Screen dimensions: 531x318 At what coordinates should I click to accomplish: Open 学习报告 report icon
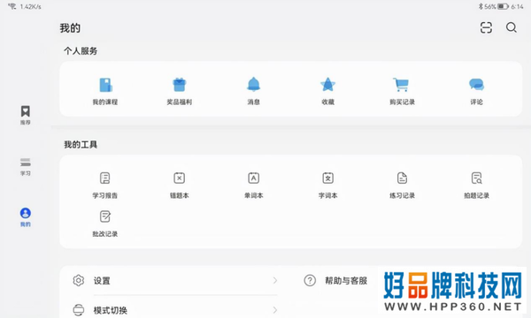[105, 178]
